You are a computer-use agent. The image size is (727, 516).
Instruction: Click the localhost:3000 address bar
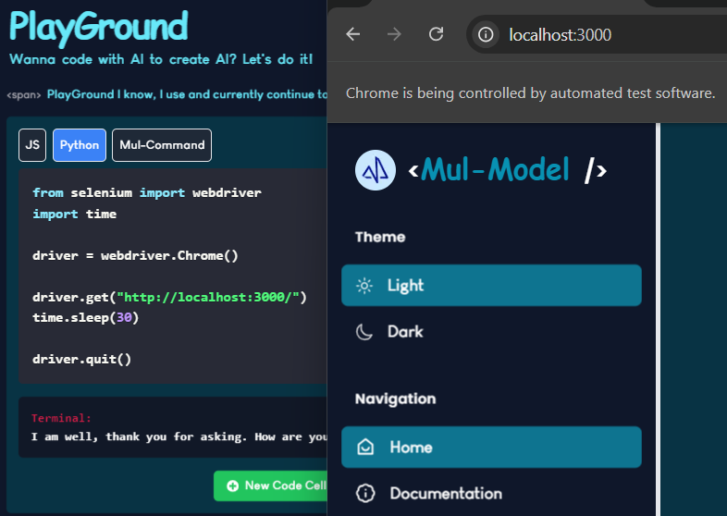(597, 34)
